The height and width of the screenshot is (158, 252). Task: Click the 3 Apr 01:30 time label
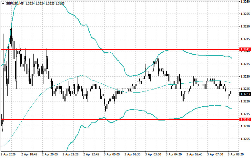click(x=132, y=154)
